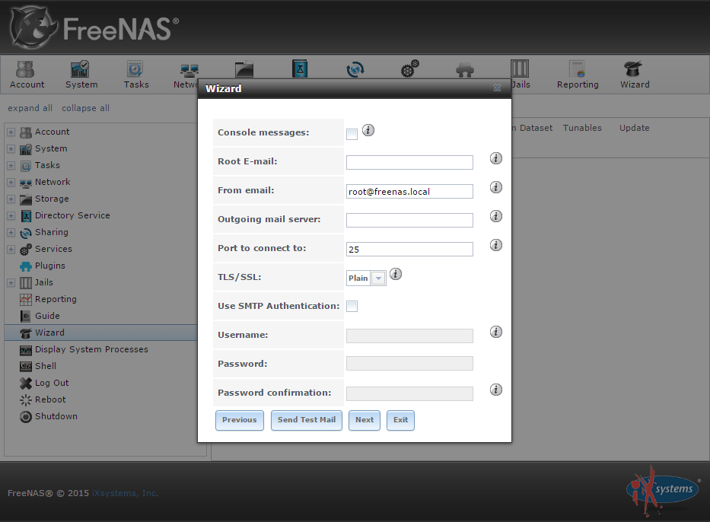Show info for Root E-mail field
This screenshot has width=710, height=522.
coord(496,158)
